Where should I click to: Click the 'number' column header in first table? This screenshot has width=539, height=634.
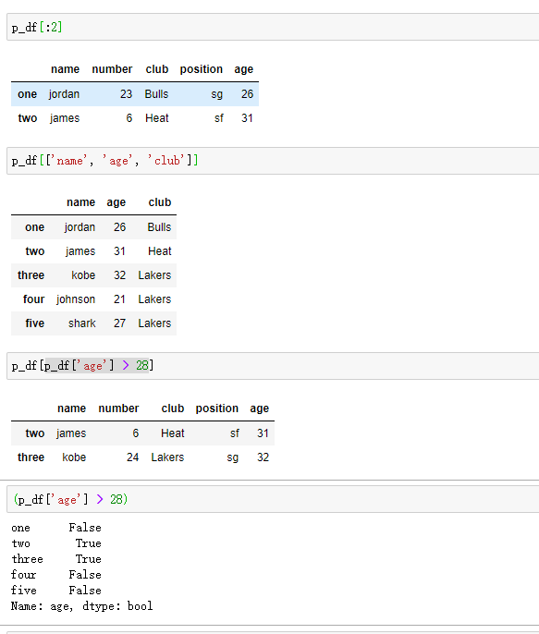[112, 69]
